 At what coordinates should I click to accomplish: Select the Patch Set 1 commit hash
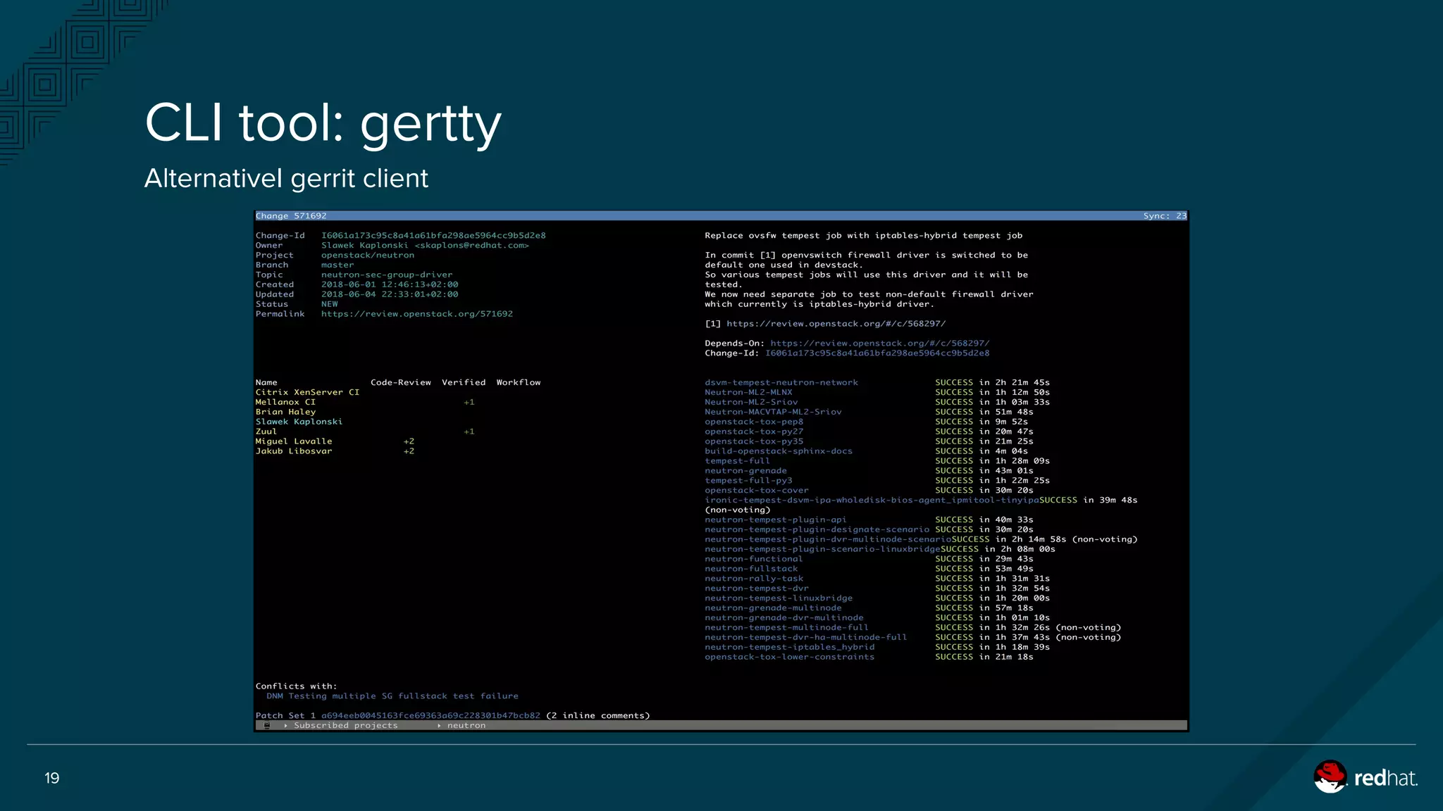pos(431,716)
